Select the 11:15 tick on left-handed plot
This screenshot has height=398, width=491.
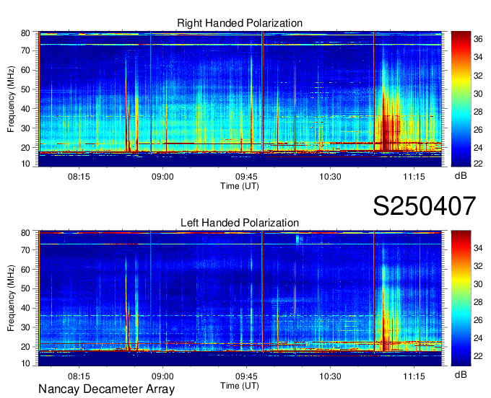(x=414, y=376)
